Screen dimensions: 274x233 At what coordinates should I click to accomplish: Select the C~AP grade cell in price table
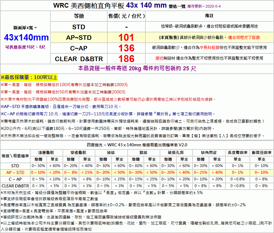[x=79, y=48]
